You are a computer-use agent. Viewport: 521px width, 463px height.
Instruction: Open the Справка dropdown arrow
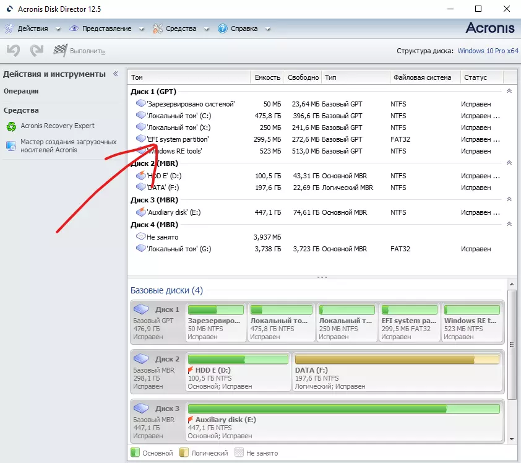(268, 29)
